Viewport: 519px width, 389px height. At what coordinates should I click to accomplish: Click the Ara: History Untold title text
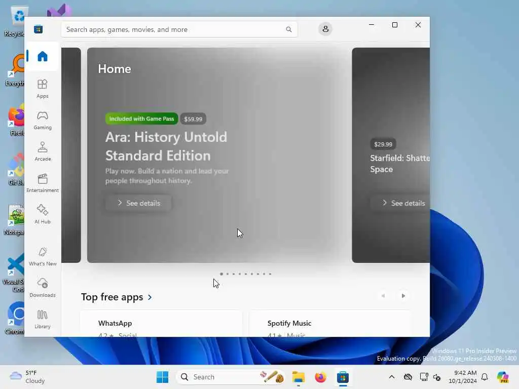(x=166, y=146)
